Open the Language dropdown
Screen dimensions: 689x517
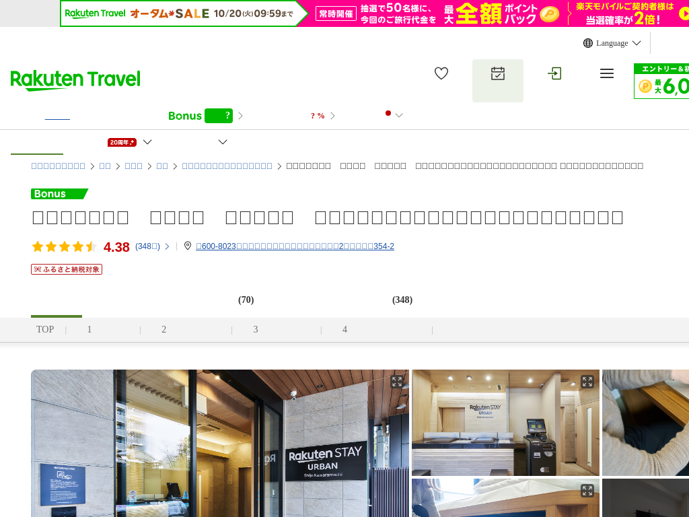pyautogui.click(x=612, y=43)
